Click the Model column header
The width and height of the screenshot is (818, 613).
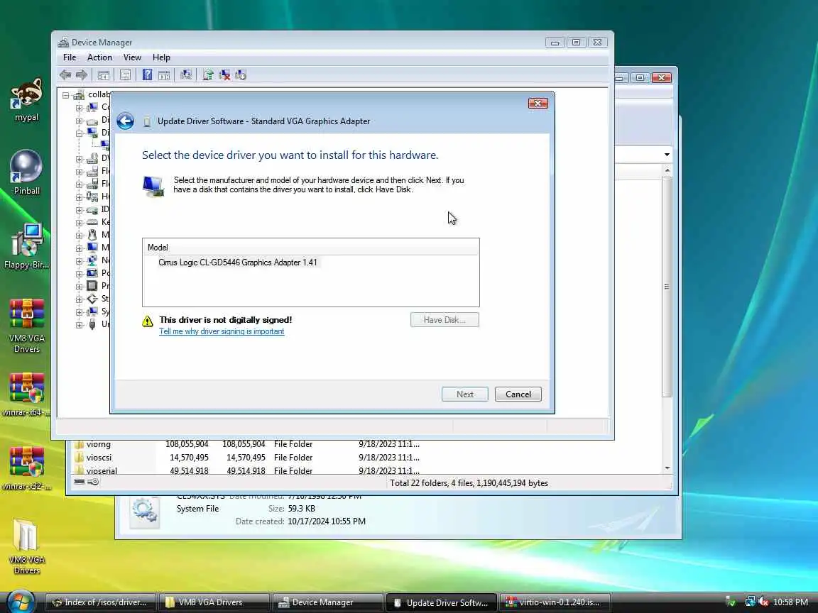click(310, 248)
